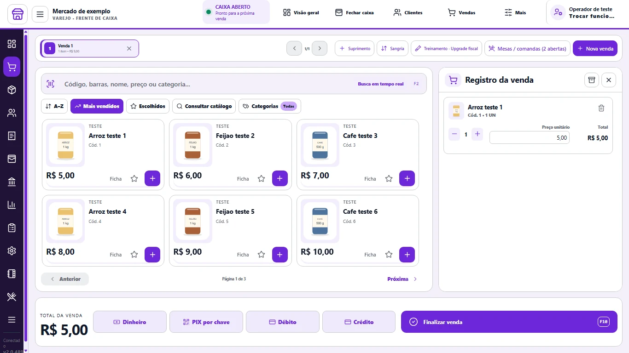Start a Nova venda
The image size is (629, 353).
[595, 48]
